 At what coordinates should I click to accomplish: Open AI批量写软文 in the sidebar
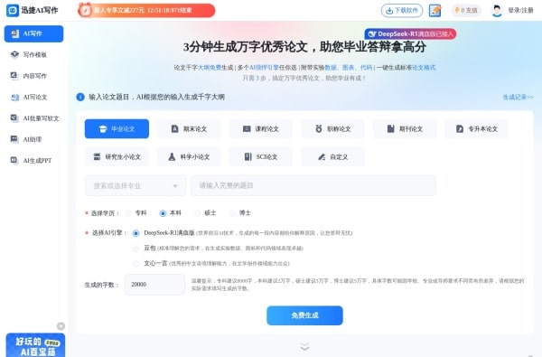(34, 118)
